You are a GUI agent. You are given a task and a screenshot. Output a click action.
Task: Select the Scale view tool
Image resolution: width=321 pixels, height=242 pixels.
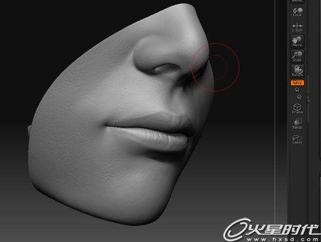point(297,56)
